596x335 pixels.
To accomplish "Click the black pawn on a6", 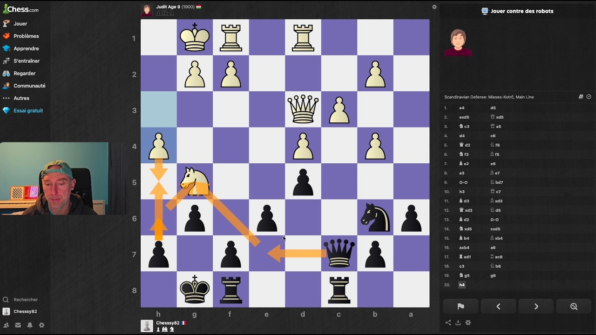I will (x=411, y=217).
